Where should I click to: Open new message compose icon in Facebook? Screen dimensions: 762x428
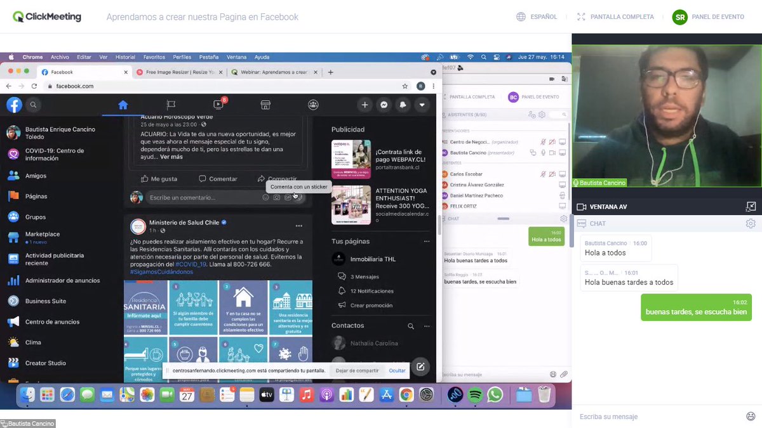(x=420, y=366)
